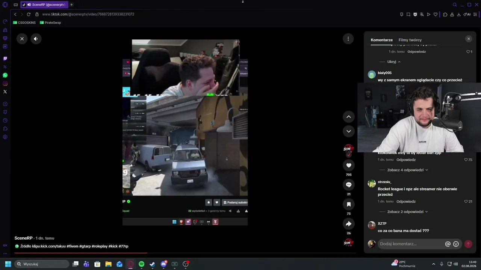The image size is (481, 270).
Task: Open browser downloads icon
Action: (x=459, y=14)
